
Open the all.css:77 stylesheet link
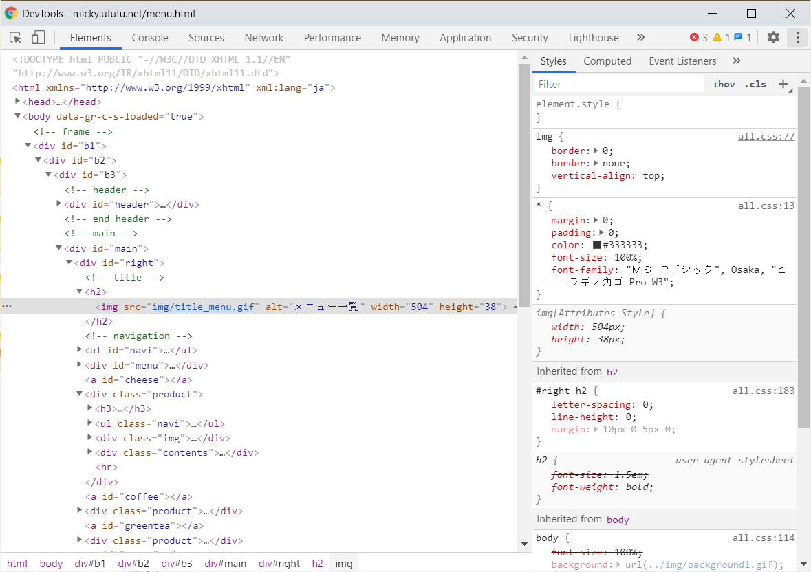766,136
